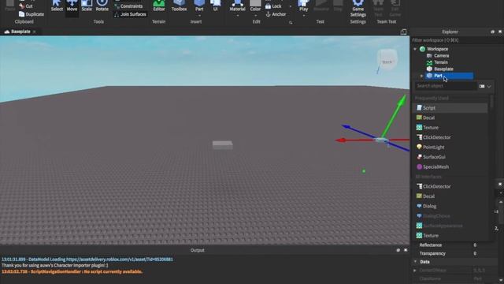This screenshot has height=284, width=504.
Task: Toggle Join Surfaces
Action: [x=130, y=14]
